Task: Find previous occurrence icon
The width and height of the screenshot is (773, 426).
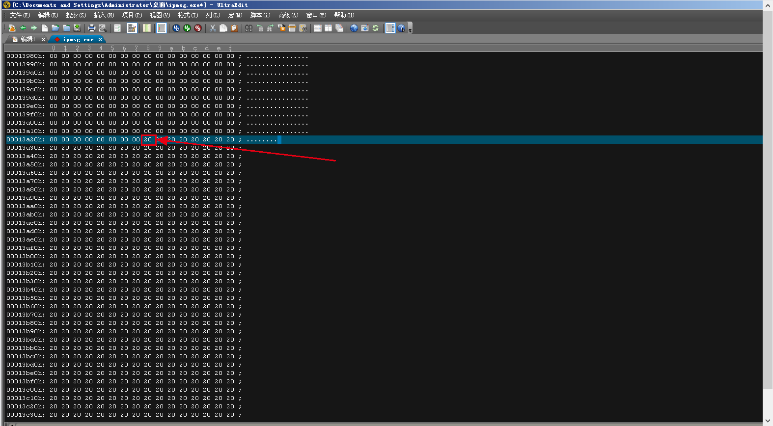Action: tap(260, 28)
